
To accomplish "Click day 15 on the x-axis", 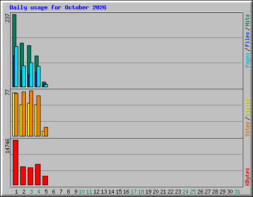I will coord(119,192).
